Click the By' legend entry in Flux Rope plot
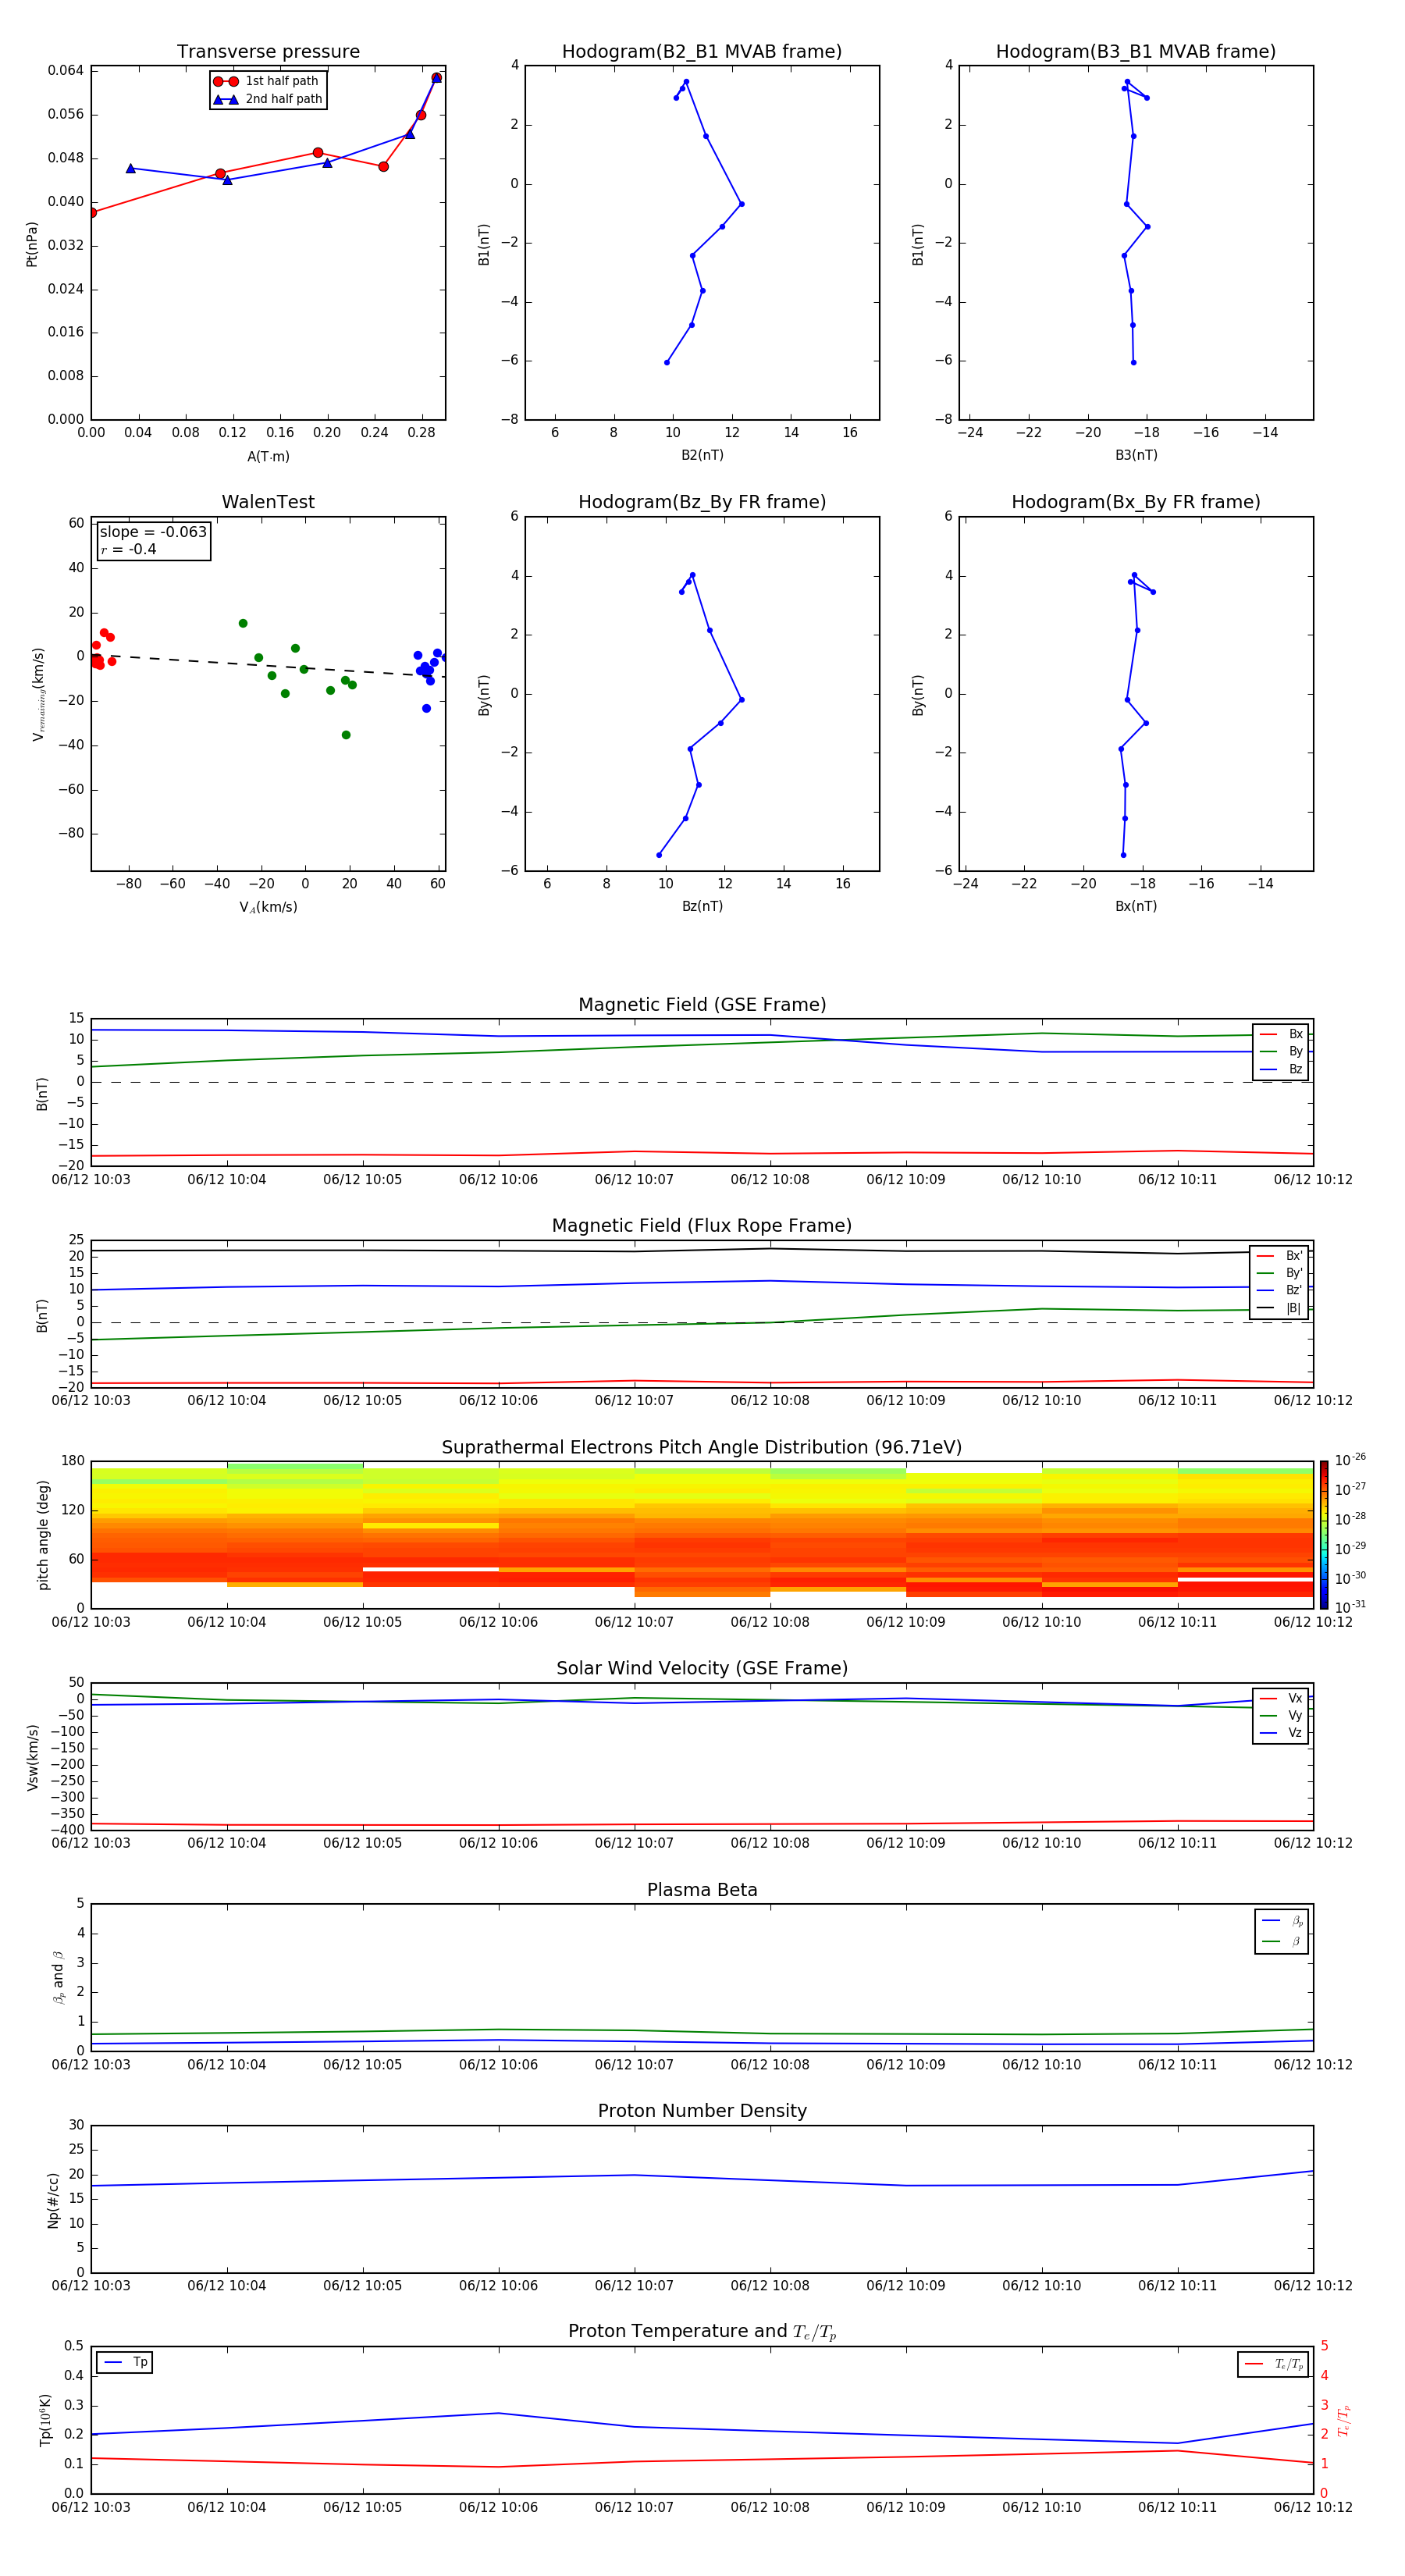This screenshot has width=1405, height=2576. pos(1279,1273)
